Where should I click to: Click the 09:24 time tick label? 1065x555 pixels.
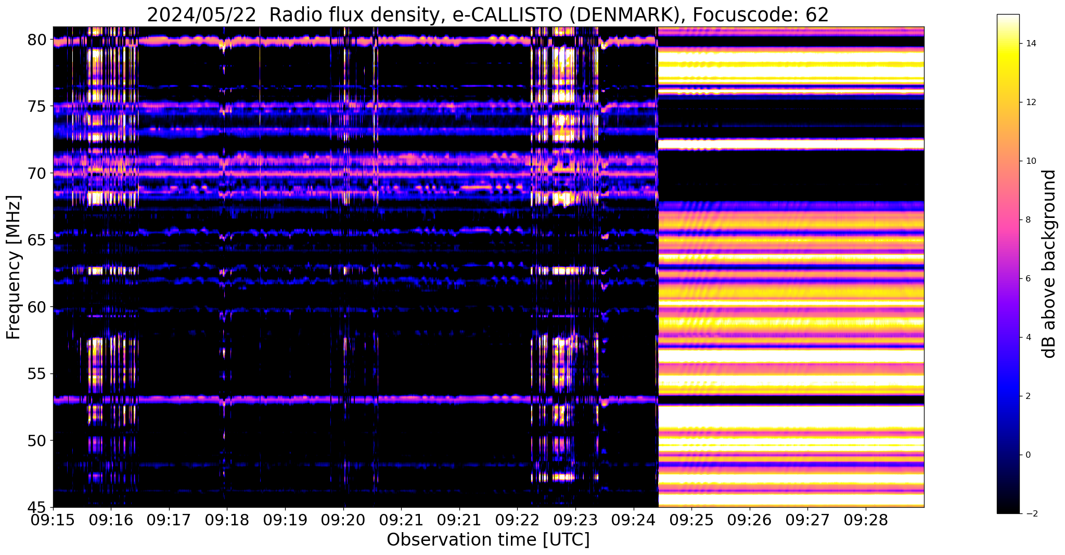(634, 520)
